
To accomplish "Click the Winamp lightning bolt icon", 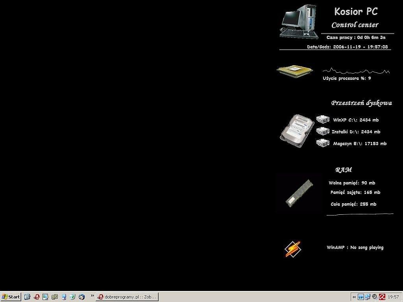I will tap(292, 249).
